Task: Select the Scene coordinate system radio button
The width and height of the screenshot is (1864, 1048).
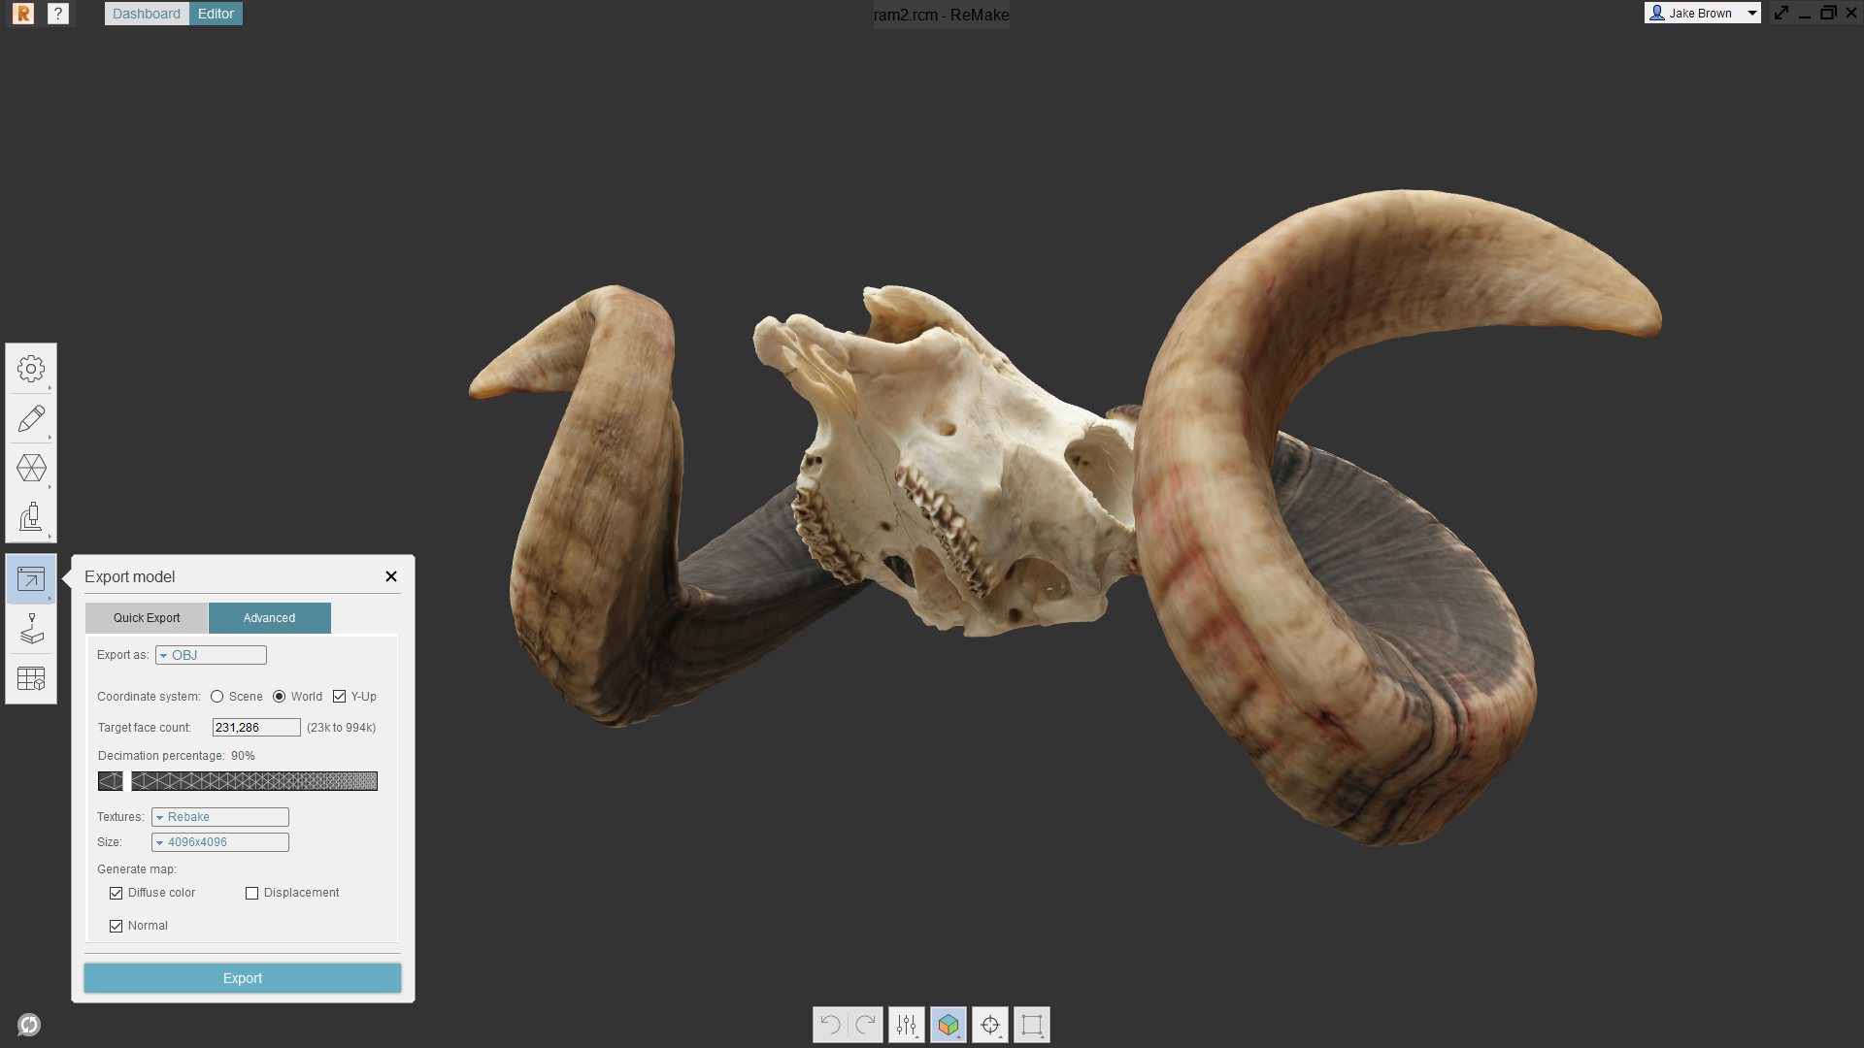Action: point(216,696)
